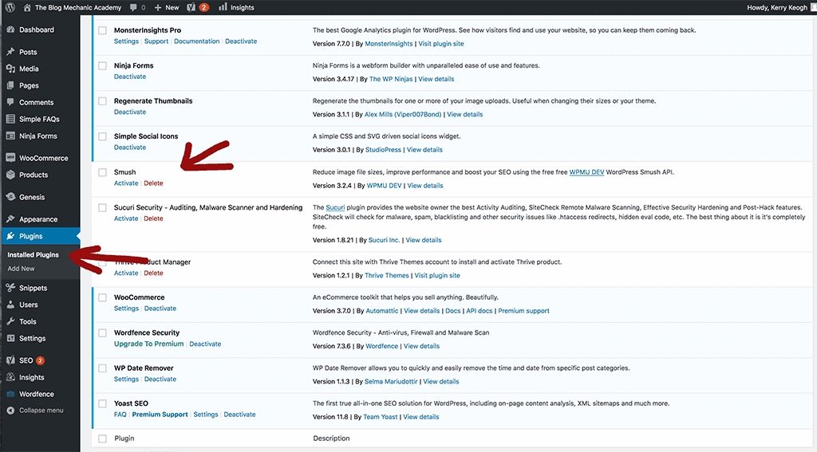Collapse the sidebar with Collapse menu
This screenshot has height=452, width=817.
pos(36,411)
